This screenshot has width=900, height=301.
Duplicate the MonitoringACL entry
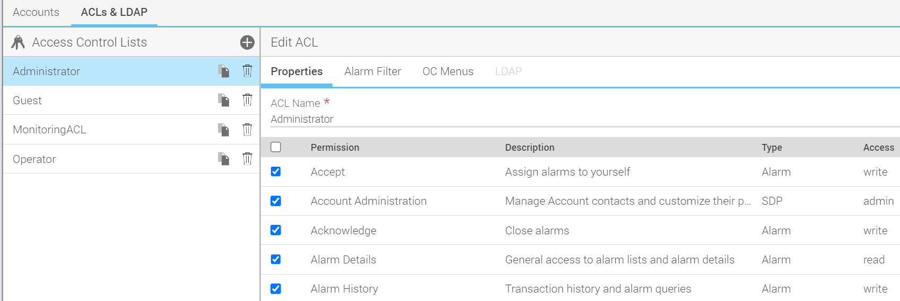click(224, 130)
